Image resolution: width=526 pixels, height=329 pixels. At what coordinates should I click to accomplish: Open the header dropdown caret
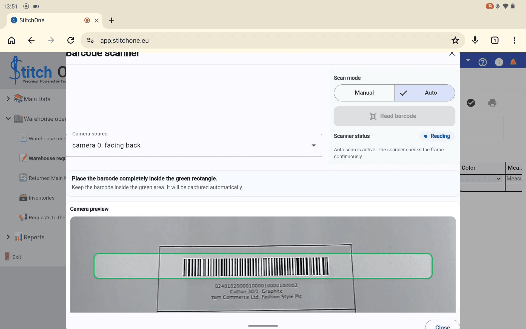(468, 60)
